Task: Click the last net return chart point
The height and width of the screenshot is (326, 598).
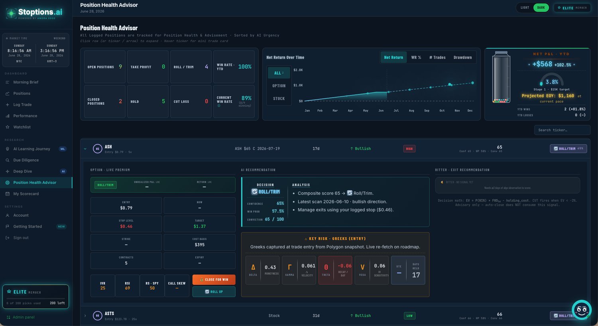Action: click(x=472, y=83)
